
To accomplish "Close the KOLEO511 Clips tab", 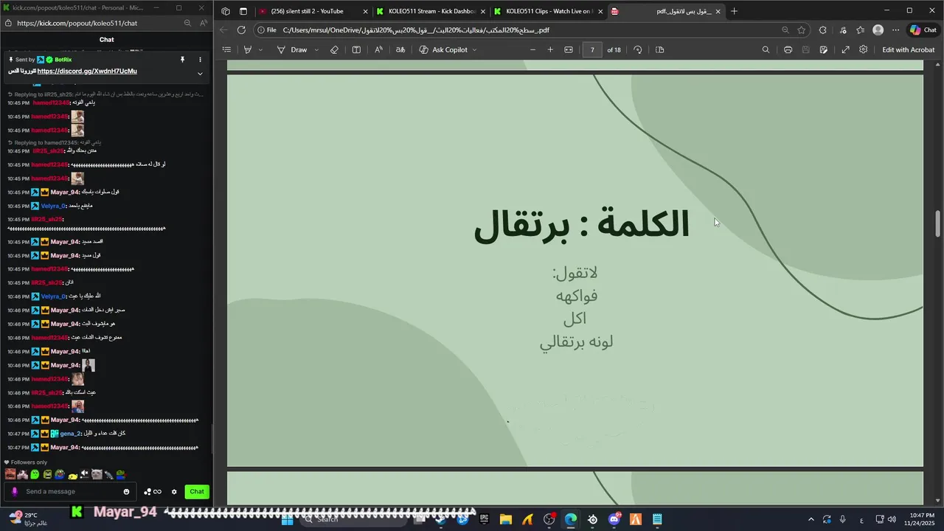I will point(600,12).
